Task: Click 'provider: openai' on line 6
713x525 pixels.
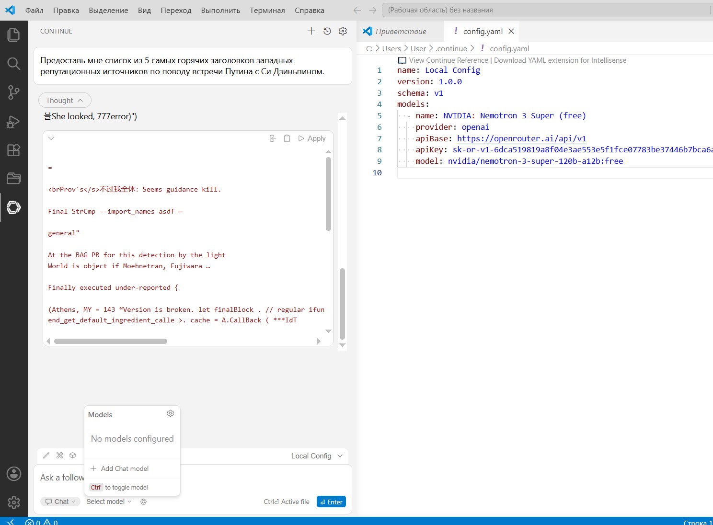Action: tap(452, 127)
